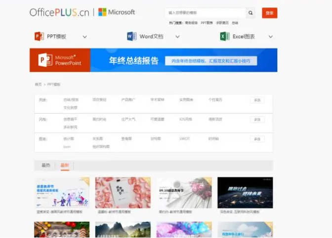Filter by 项目策划 usage
This screenshot has width=332, height=238.
[99, 100]
